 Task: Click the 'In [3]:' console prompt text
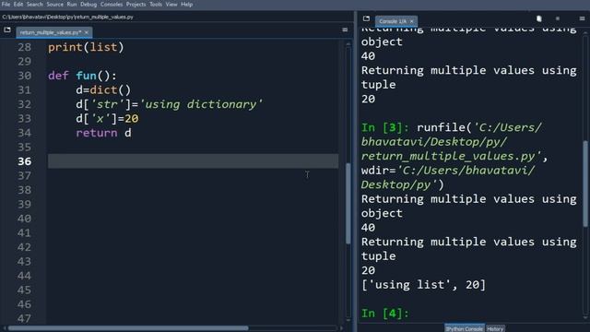385,127
